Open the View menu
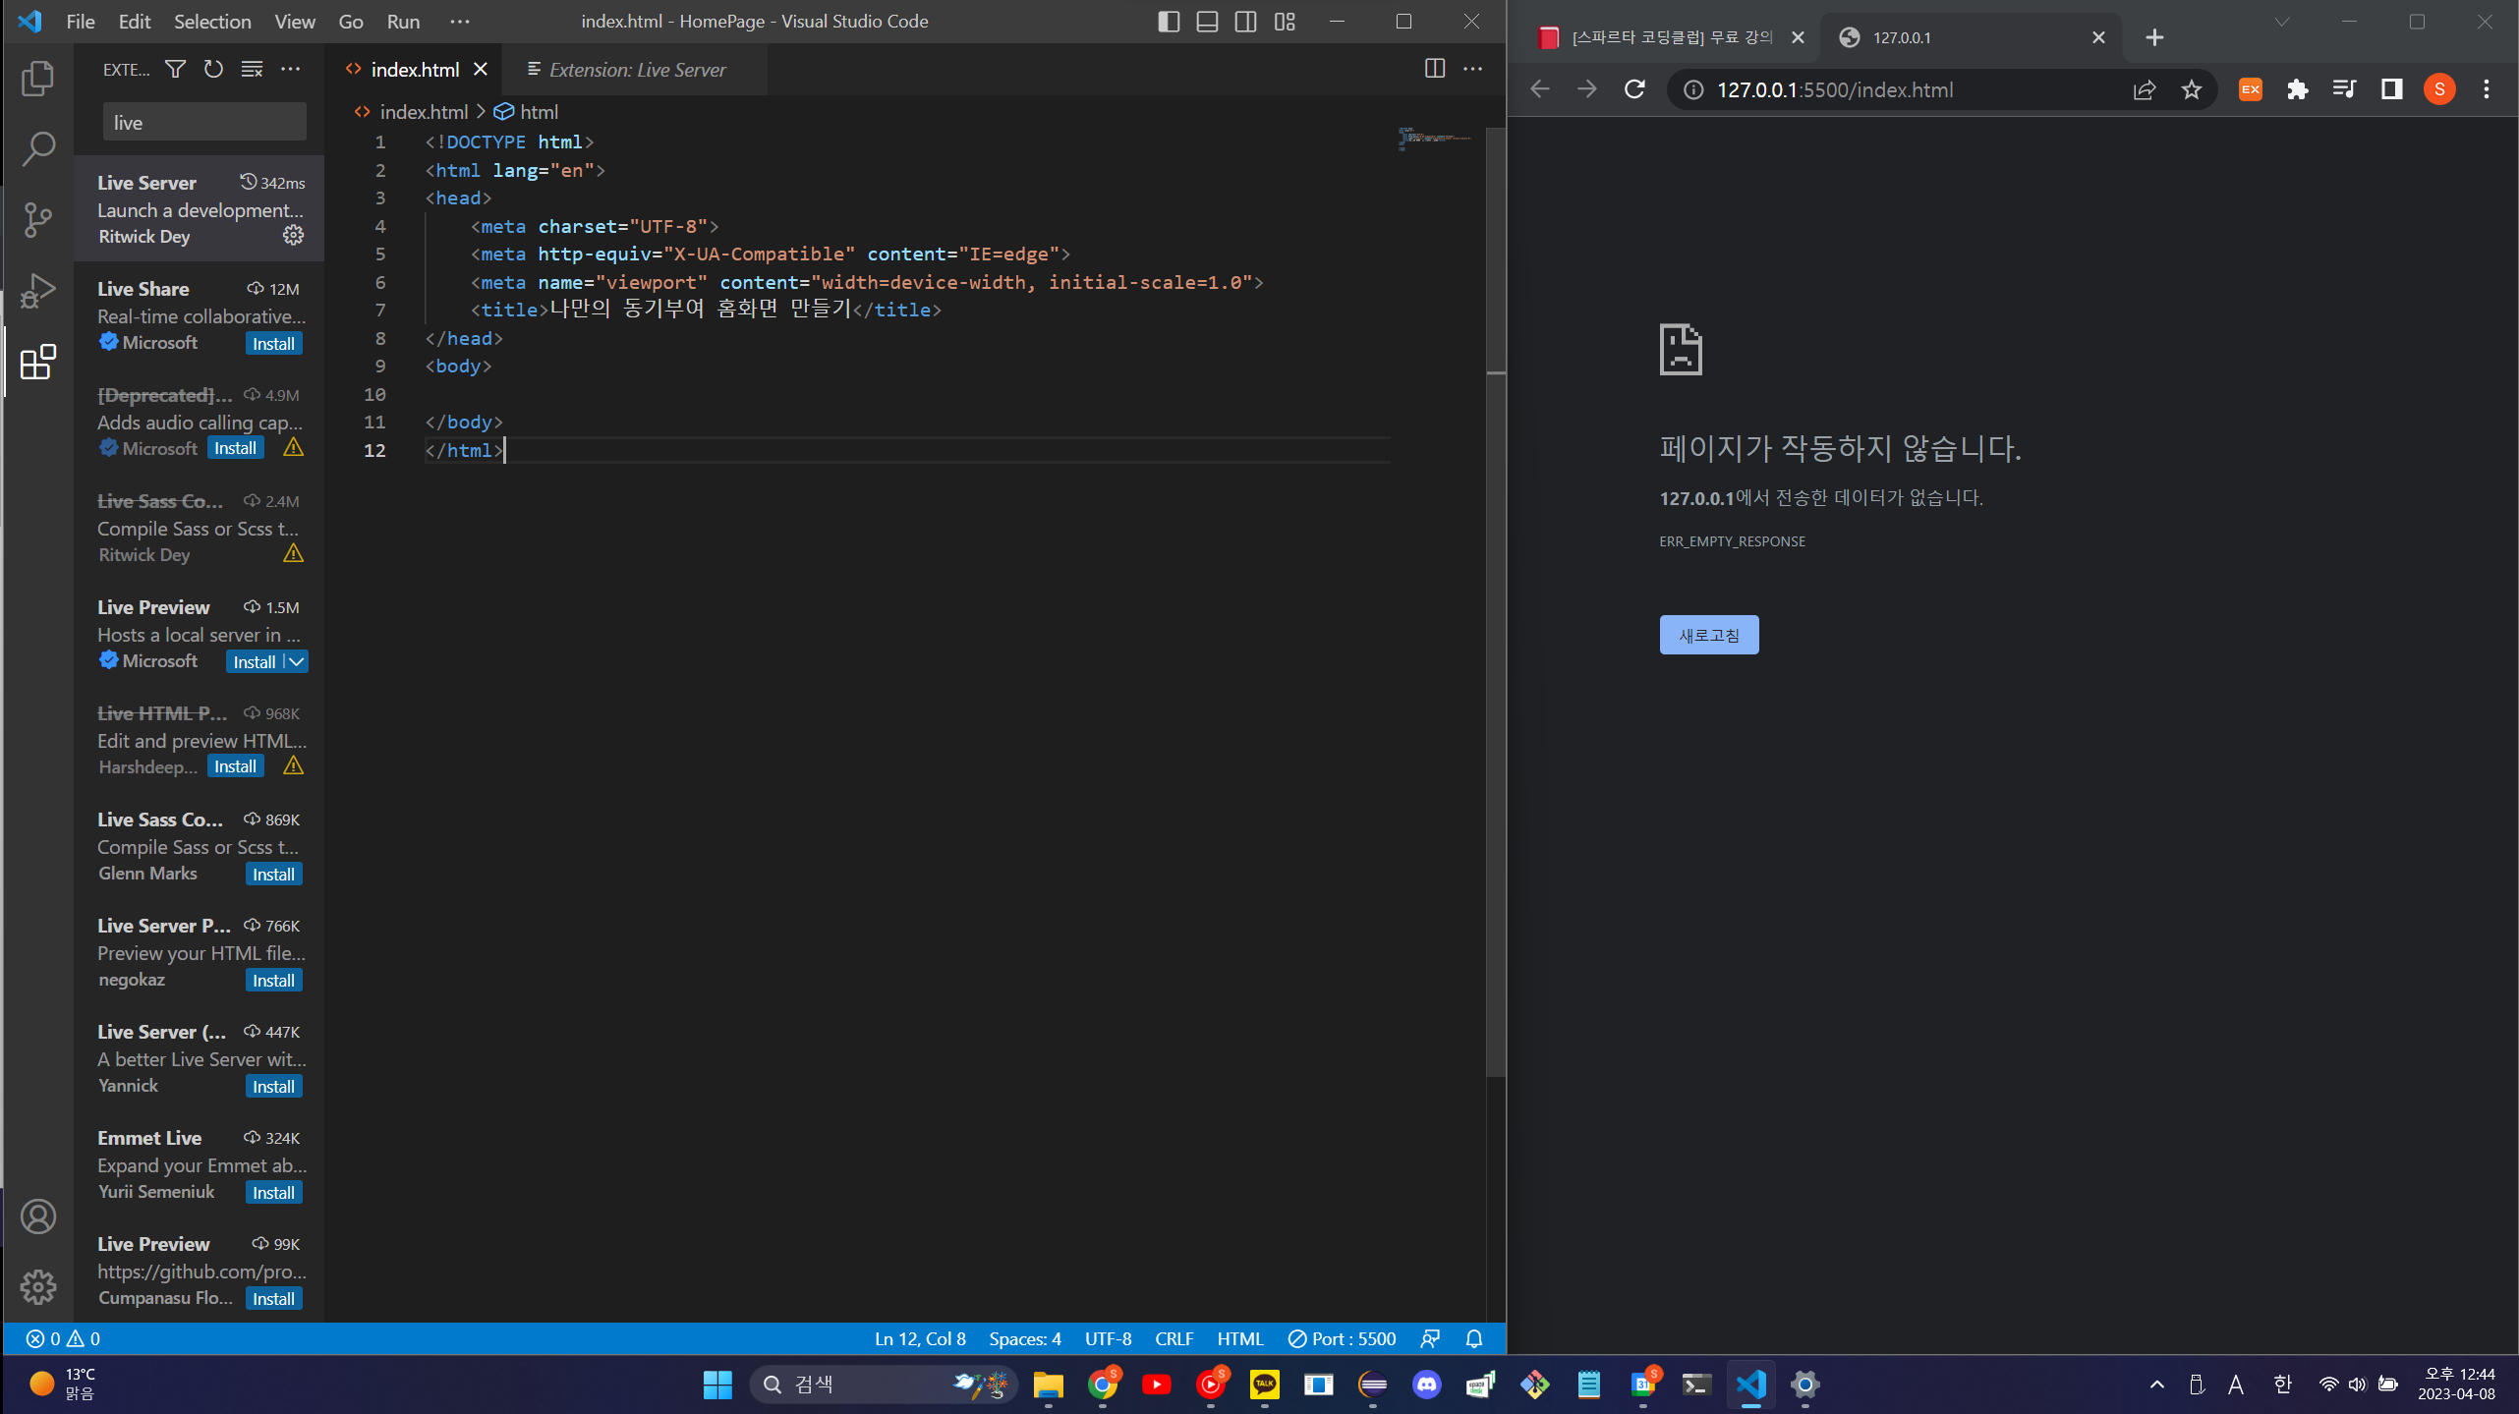Viewport: 2519px width, 1414px height. coord(295,22)
